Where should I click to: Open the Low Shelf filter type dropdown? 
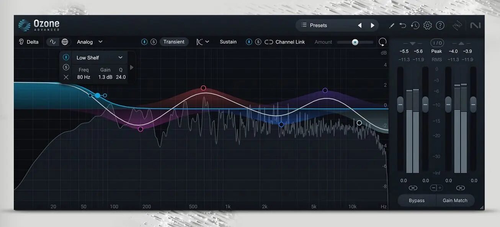(100, 57)
